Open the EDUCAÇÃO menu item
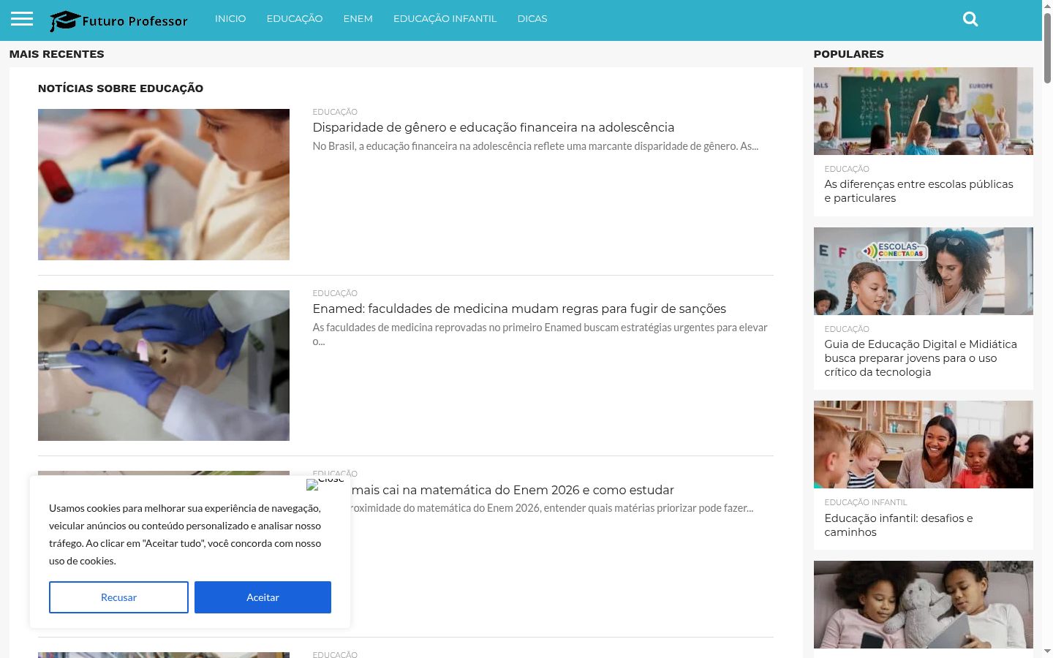 (x=295, y=19)
